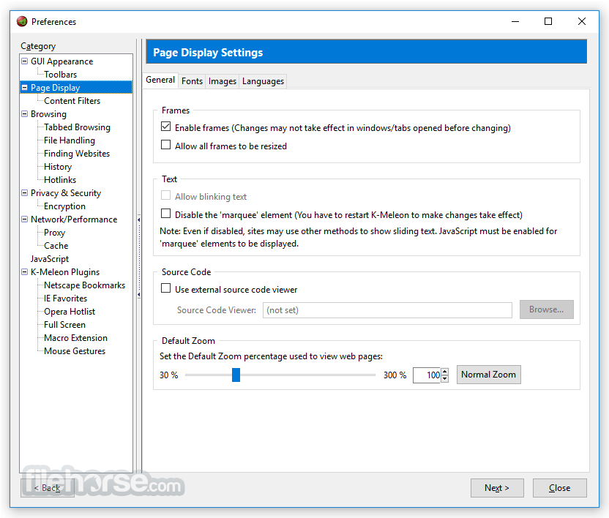This screenshot has height=518, width=609.
Task: Minimize the Preferences window
Action: [x=515, y=21]
